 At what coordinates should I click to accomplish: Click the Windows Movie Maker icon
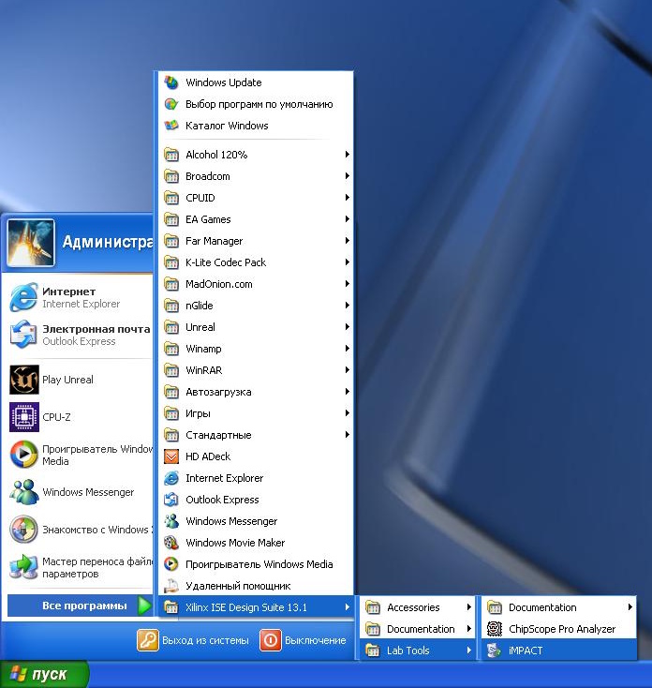point(170,543)
